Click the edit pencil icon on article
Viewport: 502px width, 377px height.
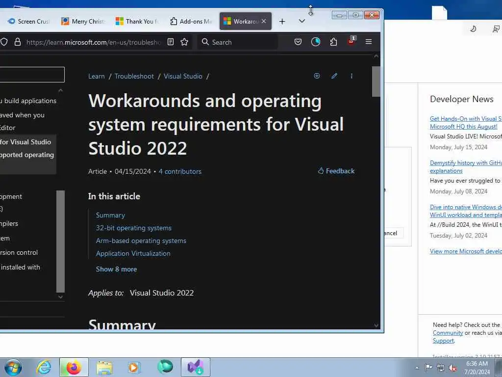(x=334, y=76)
